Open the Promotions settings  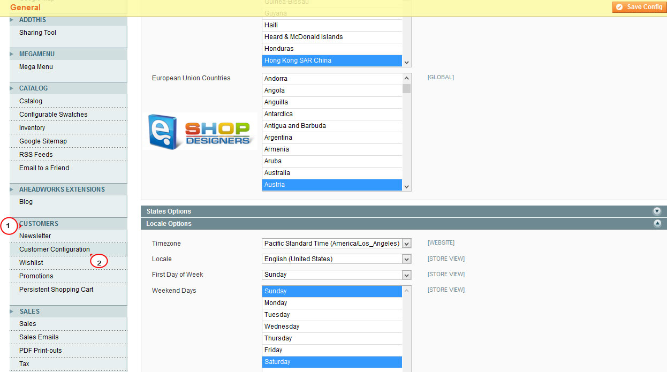coord(36,276)
